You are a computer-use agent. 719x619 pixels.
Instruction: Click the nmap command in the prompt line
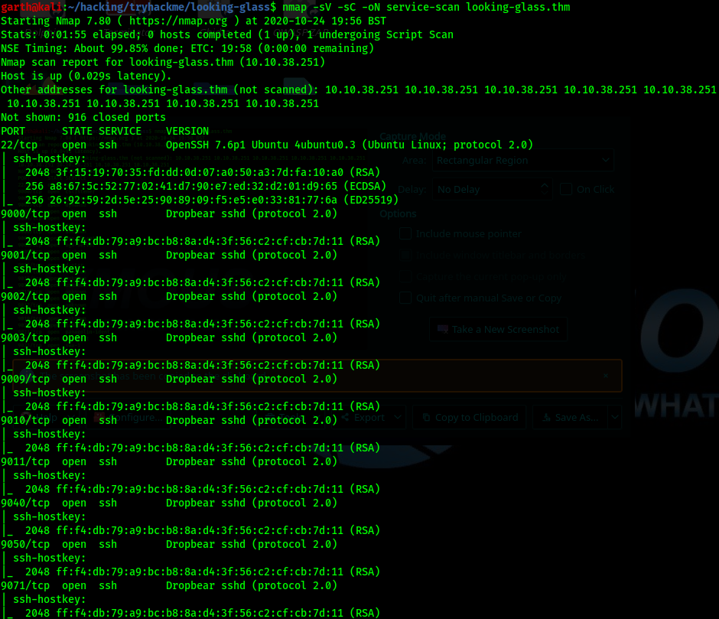(426, 7)
